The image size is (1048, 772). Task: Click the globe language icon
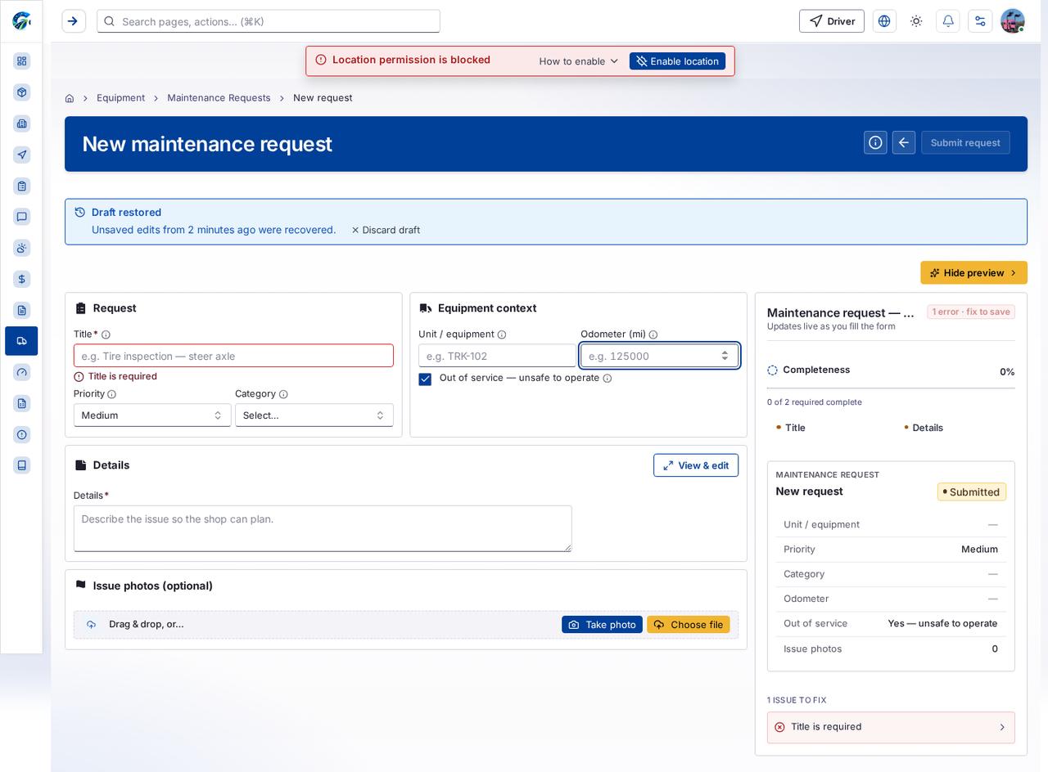coord(884,21)
